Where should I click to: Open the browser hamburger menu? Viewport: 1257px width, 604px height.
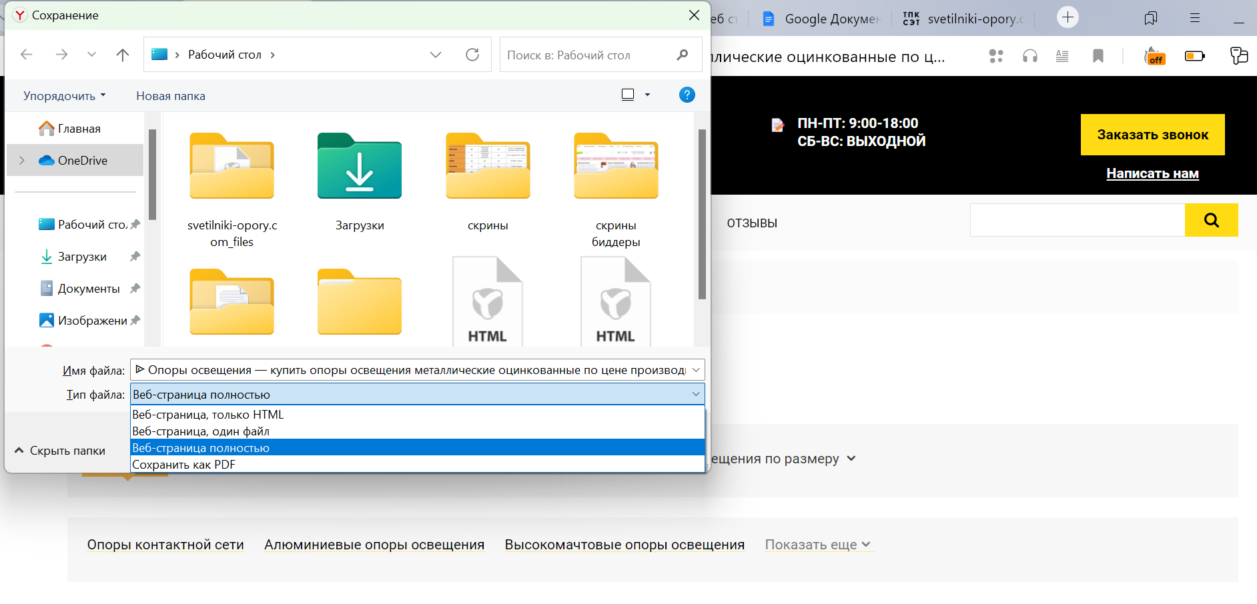(1194, 18)
